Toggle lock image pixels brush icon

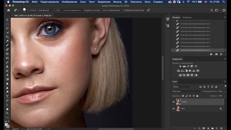[x=187, y=96]
